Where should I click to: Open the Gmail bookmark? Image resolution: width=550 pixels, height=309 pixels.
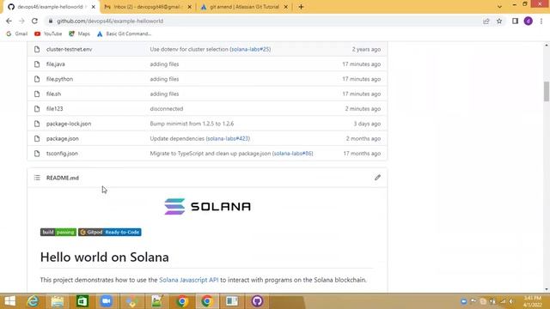(x=17, y=34)
